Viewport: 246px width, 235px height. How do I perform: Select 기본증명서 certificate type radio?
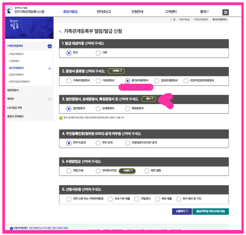click(98, 81)
